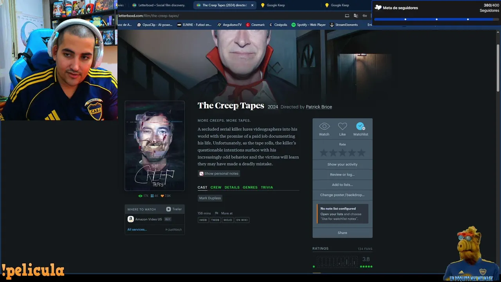Switch to the CREW tab
Viewport: 501px width, 282px height.
click(216, 188)
